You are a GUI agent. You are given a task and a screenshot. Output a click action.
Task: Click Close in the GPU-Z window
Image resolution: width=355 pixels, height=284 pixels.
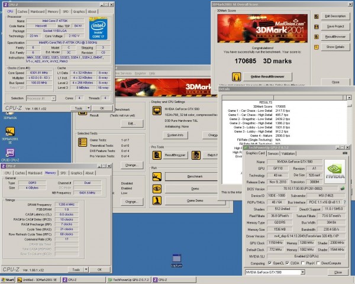pyautogui.click(x=338, y=272)
